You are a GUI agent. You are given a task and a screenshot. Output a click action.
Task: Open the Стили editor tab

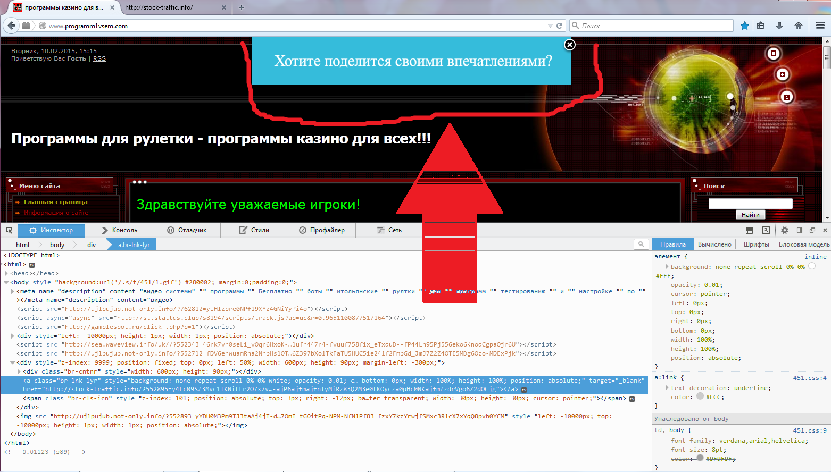tap(254, 230)
